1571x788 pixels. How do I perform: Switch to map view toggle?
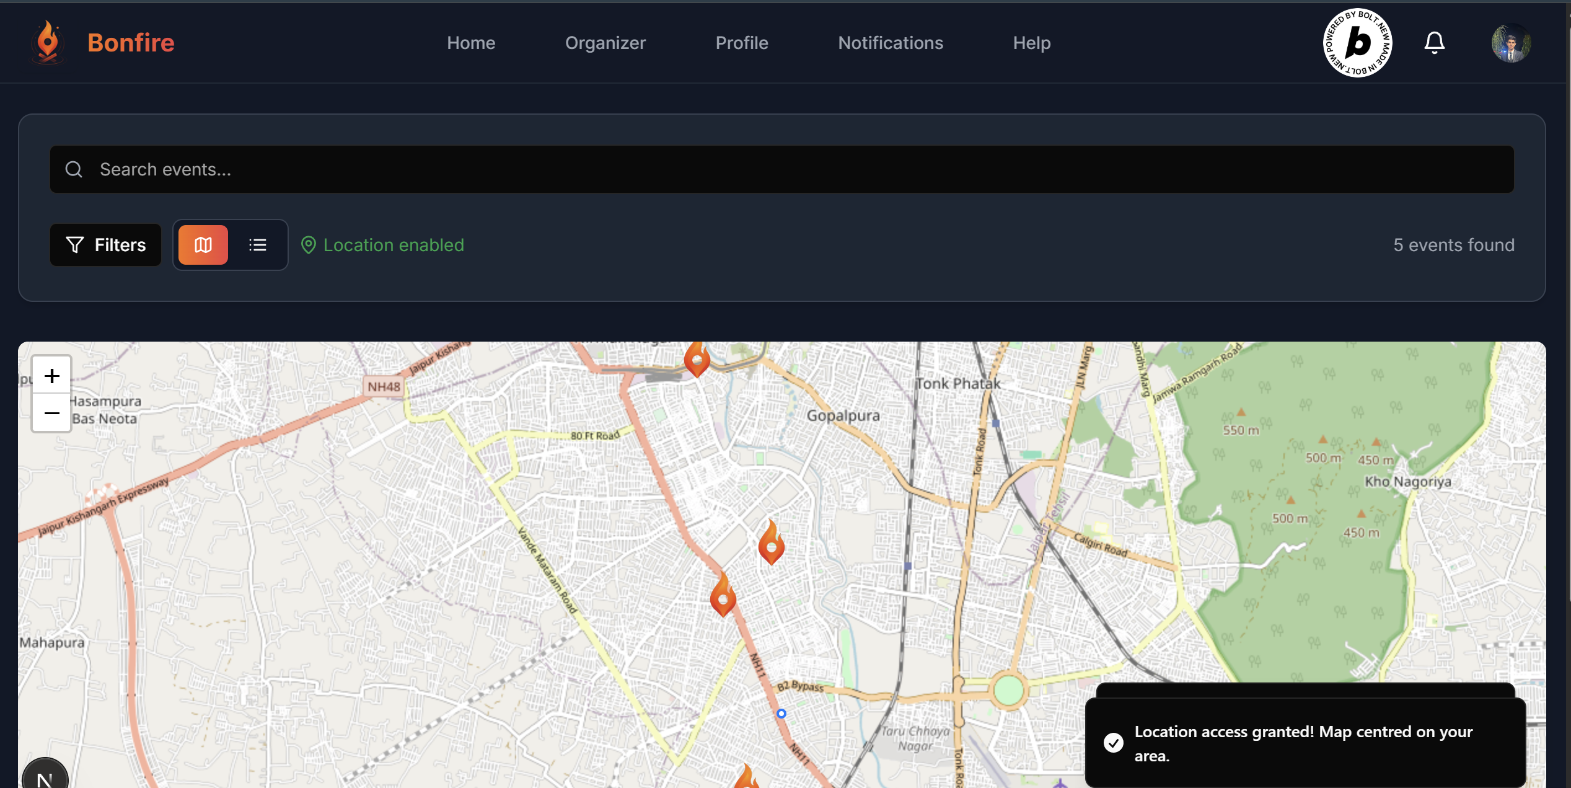[x=203, y=245]
